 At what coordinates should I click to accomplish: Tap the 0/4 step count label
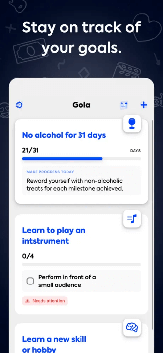coord(28,256)
